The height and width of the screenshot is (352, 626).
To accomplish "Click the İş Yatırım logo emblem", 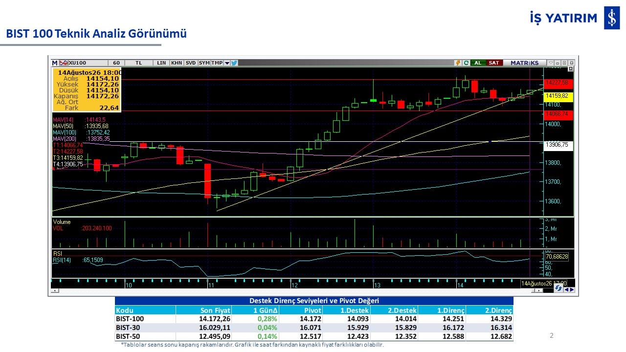I will pyautogui.click(x=611, y=18).
